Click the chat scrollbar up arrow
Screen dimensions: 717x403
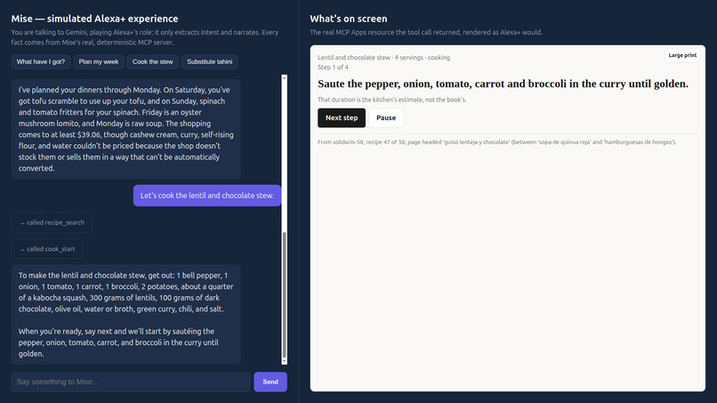285,78
